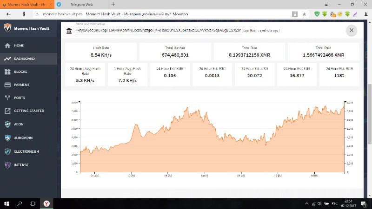Switch to the Sumokoin pool
The height and width of the screenshot is (209, 372).
pyautogui.click(x=23, y=138)
